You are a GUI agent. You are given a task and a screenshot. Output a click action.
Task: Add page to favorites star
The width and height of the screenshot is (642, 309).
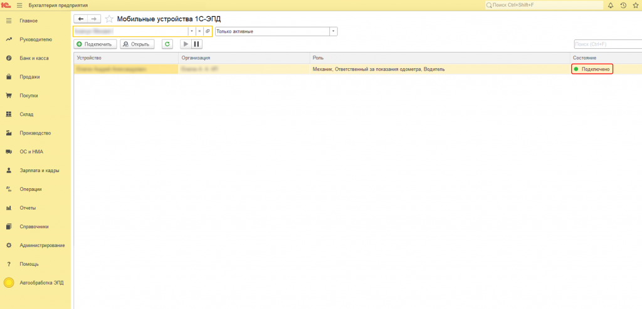(x=109, y=19)
